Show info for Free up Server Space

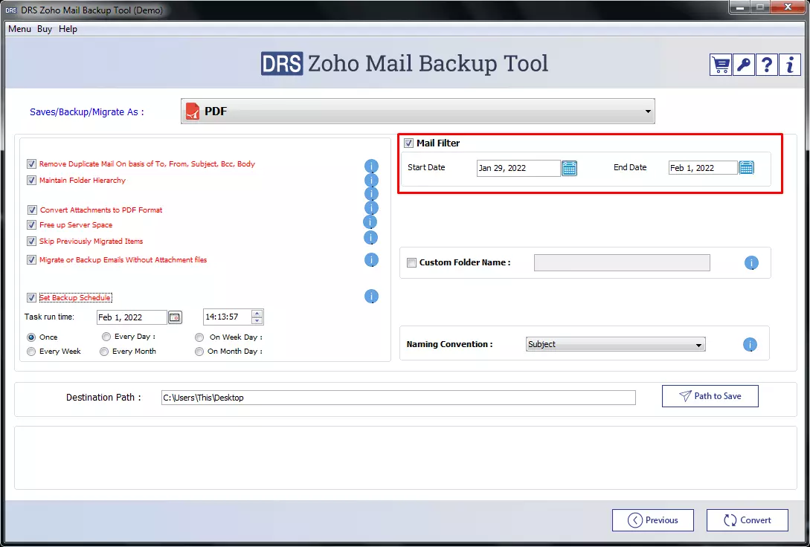point(370,222)
